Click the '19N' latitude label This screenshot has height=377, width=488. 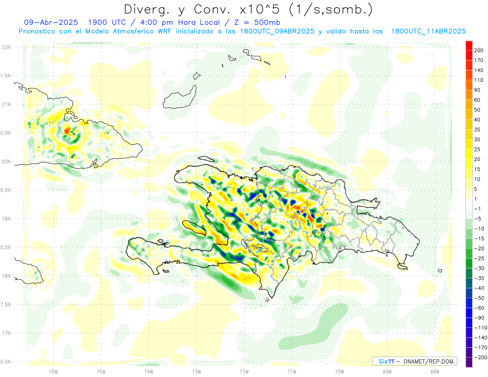(6, 219)
